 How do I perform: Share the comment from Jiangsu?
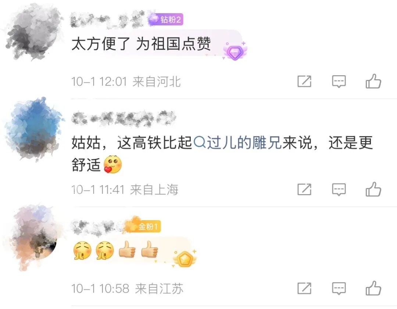[x=304, y=288]
